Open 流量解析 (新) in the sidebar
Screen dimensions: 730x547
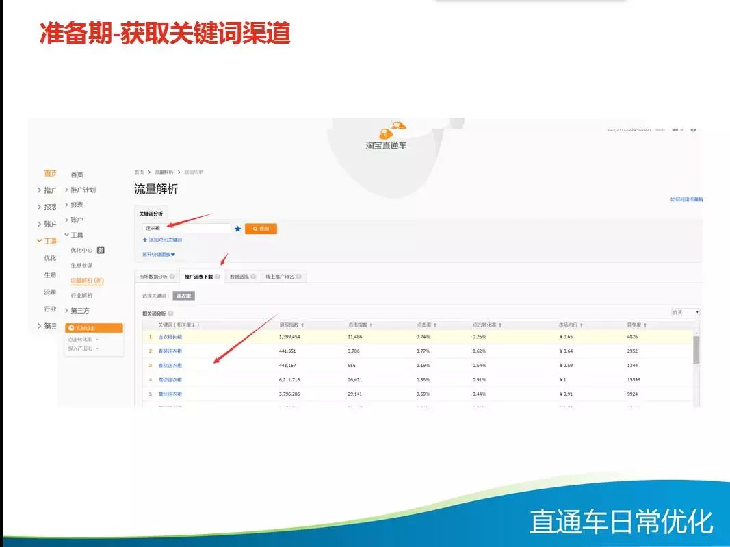87,281
